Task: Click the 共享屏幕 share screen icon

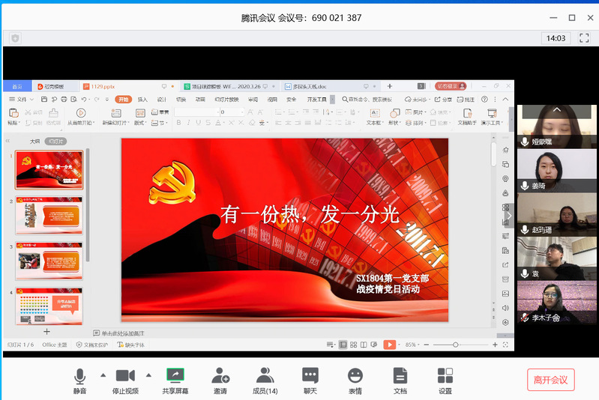Action: 175,380
